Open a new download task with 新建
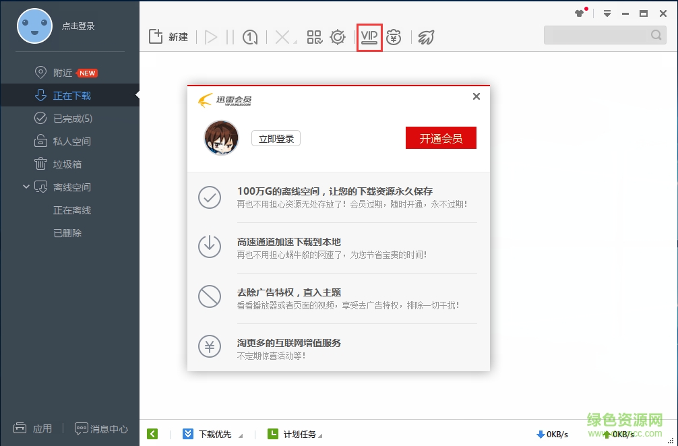Viewport: 678px width, 446px height. tap(167, 37)
